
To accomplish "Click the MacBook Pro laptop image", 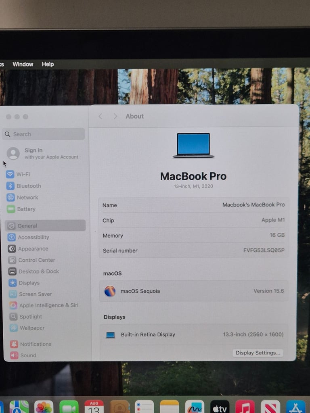I will (193, 145).
